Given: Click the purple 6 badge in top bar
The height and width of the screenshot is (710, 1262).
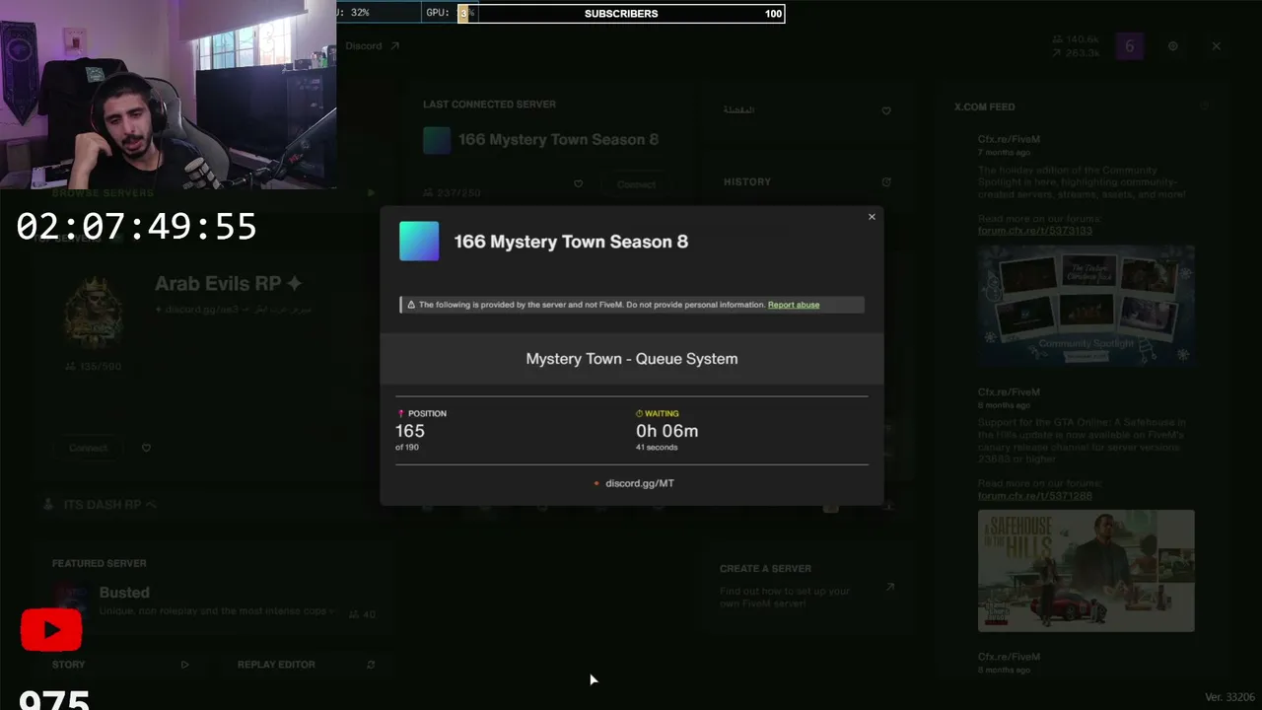Looking at the screenshot, I should [x=1130, y=46].
